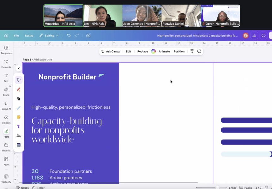The image size is (272, 189).
Task: Choose the purple text tool
Action: [x=19, y=126]
